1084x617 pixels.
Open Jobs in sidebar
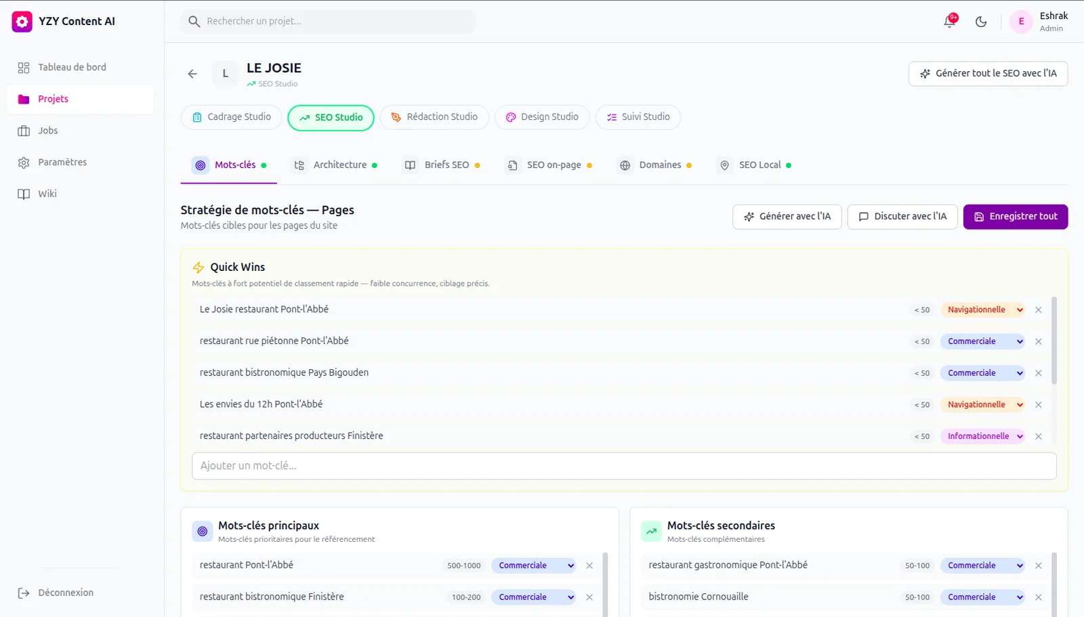click(x=80, y=131)
